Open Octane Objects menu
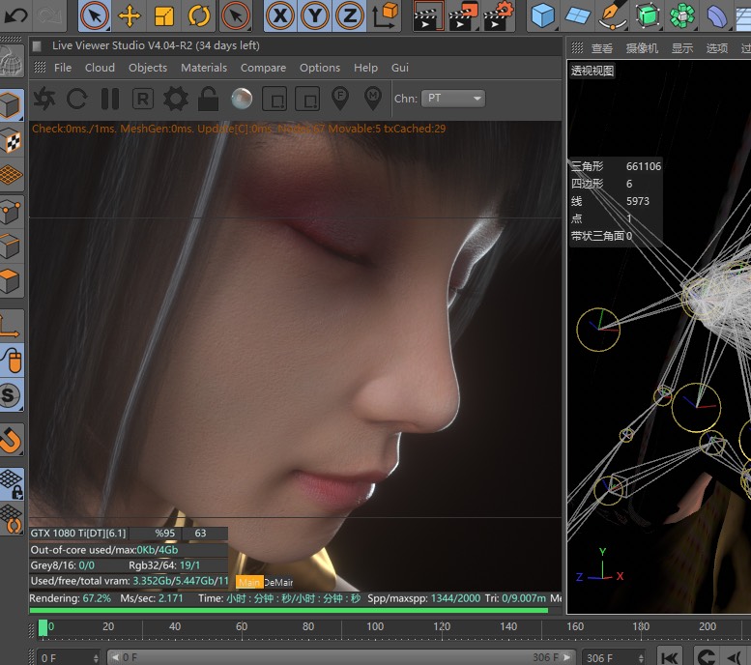Image resolution: width=751 pixels, height=665 pixels. (148, 68)
